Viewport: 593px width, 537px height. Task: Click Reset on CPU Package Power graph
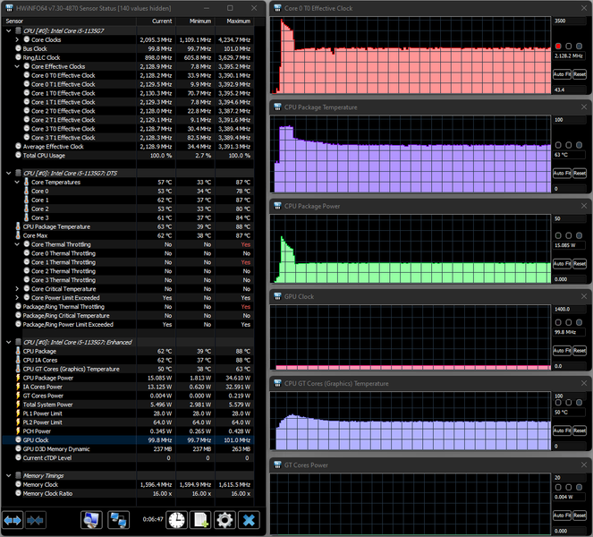580,263
